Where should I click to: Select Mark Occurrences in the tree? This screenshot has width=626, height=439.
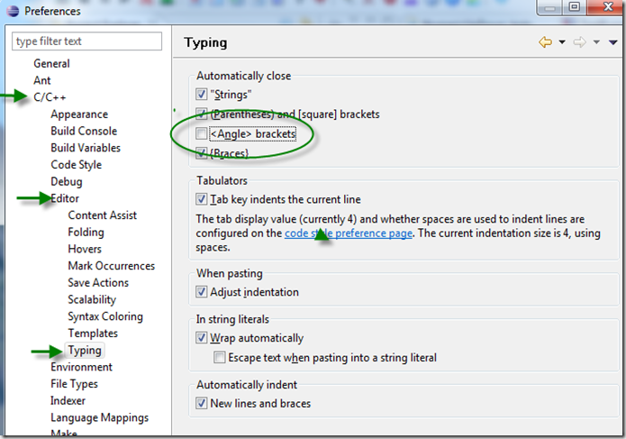[x=112, y=266]
